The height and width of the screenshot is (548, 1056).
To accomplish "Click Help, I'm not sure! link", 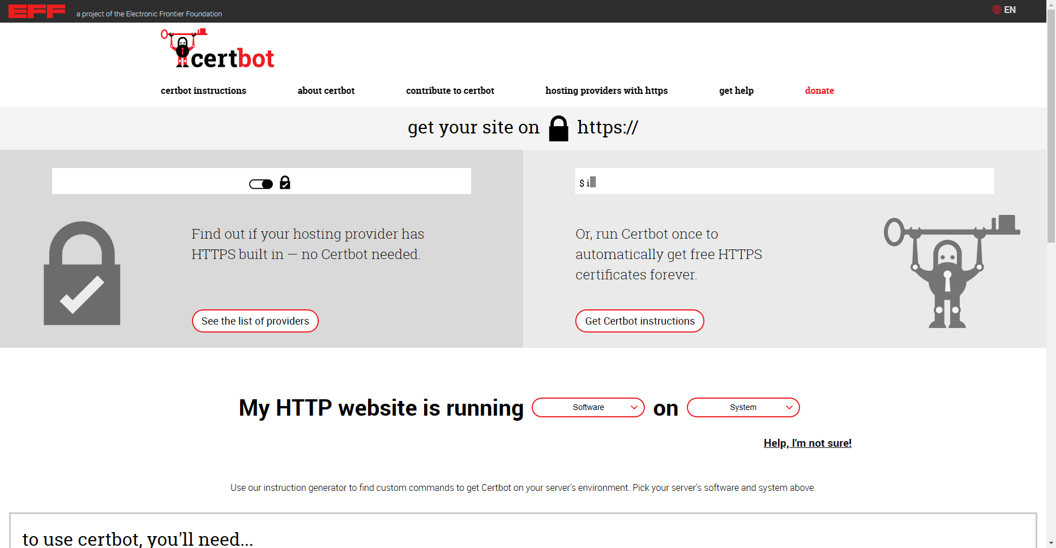I will (807, 443).
